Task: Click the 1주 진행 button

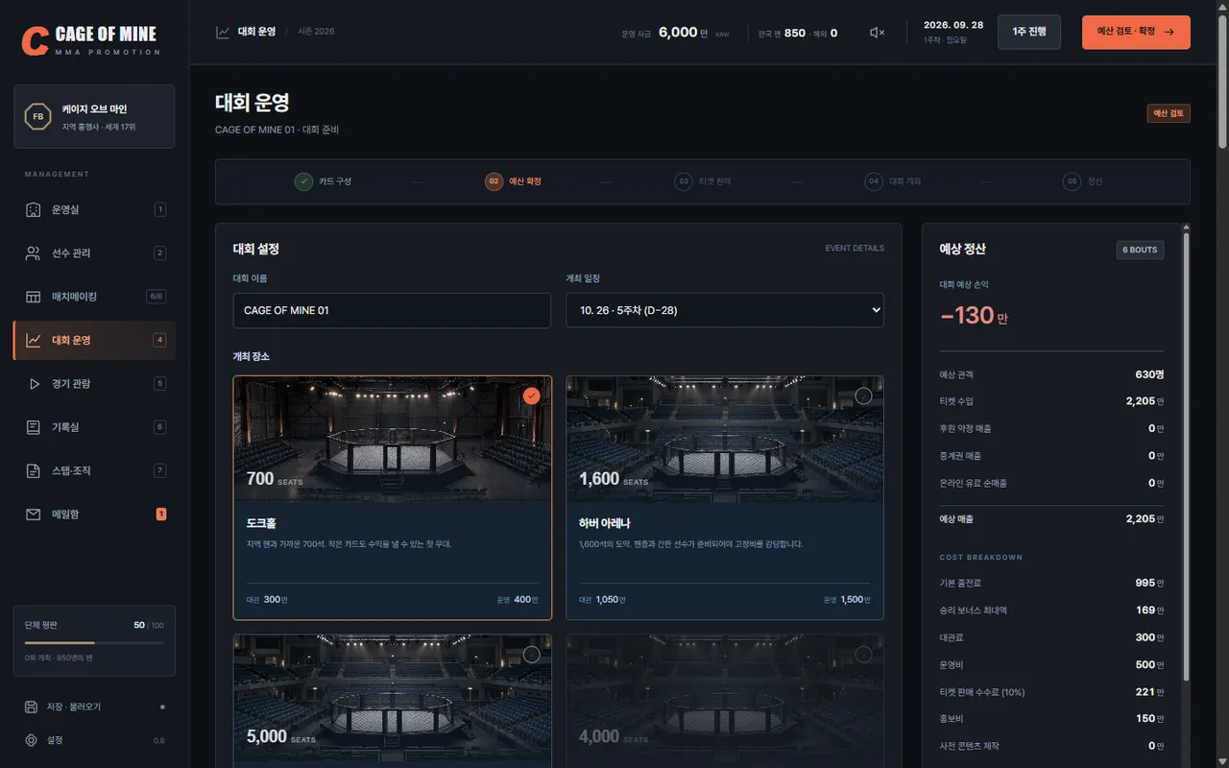Action: click(x=1029, y=32)
